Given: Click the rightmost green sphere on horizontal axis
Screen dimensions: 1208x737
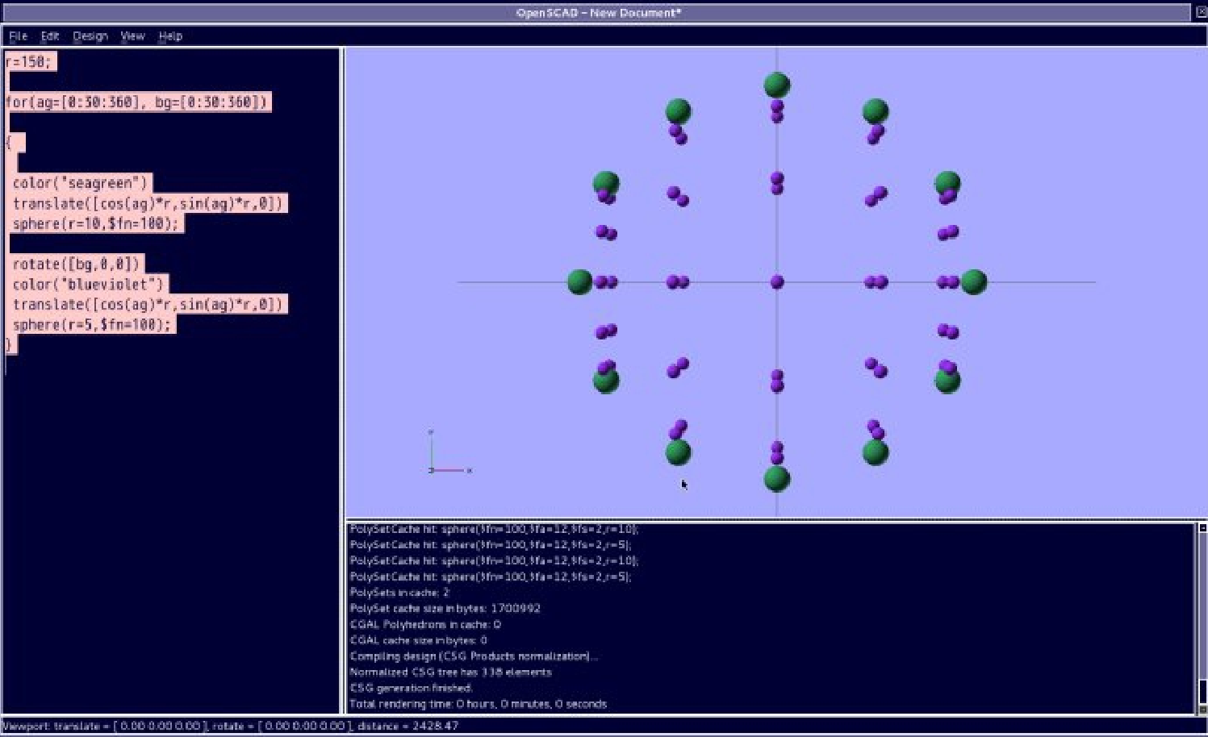Looking at the screenshot, I should [974, 282].
